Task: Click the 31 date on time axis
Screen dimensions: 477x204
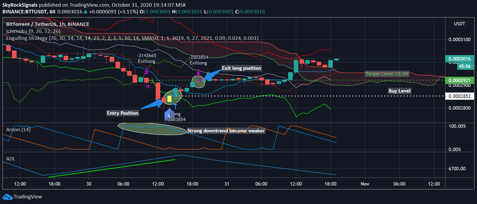Action: [x=227, y=184]
